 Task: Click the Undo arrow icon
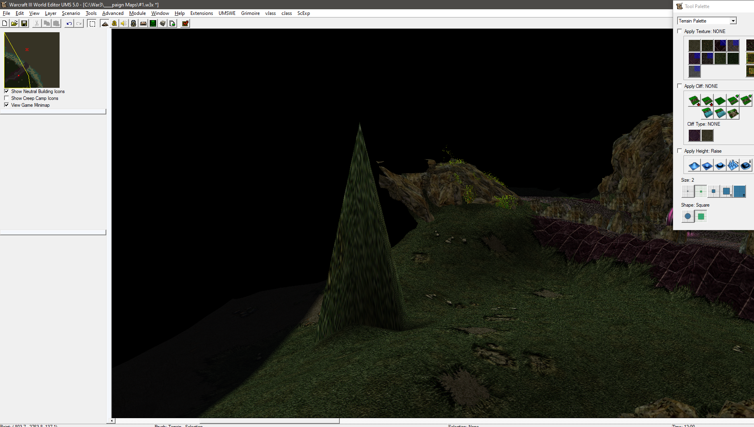tap(69, 23)
